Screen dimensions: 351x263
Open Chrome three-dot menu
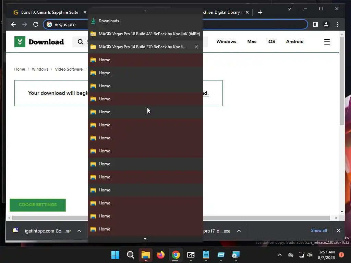pos(337,24)
